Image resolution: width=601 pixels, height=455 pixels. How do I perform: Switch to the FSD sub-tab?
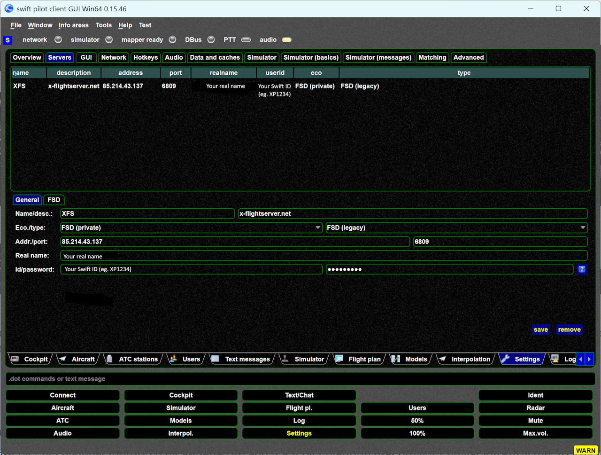click(x=54, y=200)
